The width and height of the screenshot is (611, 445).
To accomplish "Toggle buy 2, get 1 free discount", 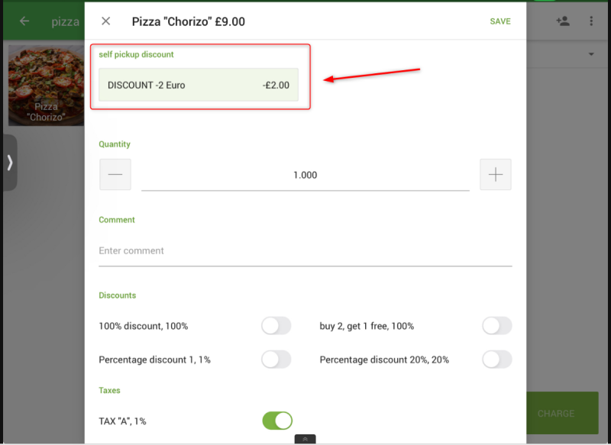I will pyautogui.click(x=496, y=326).
